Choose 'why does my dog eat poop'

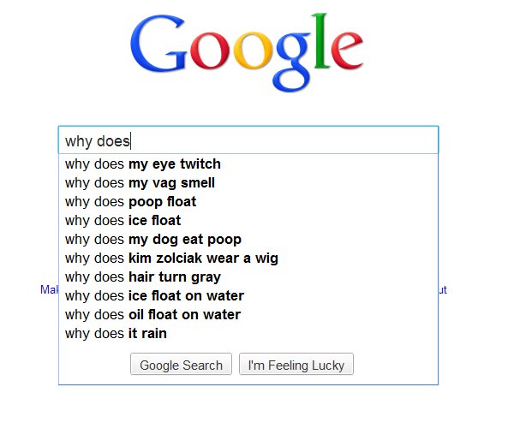[248, 239]
